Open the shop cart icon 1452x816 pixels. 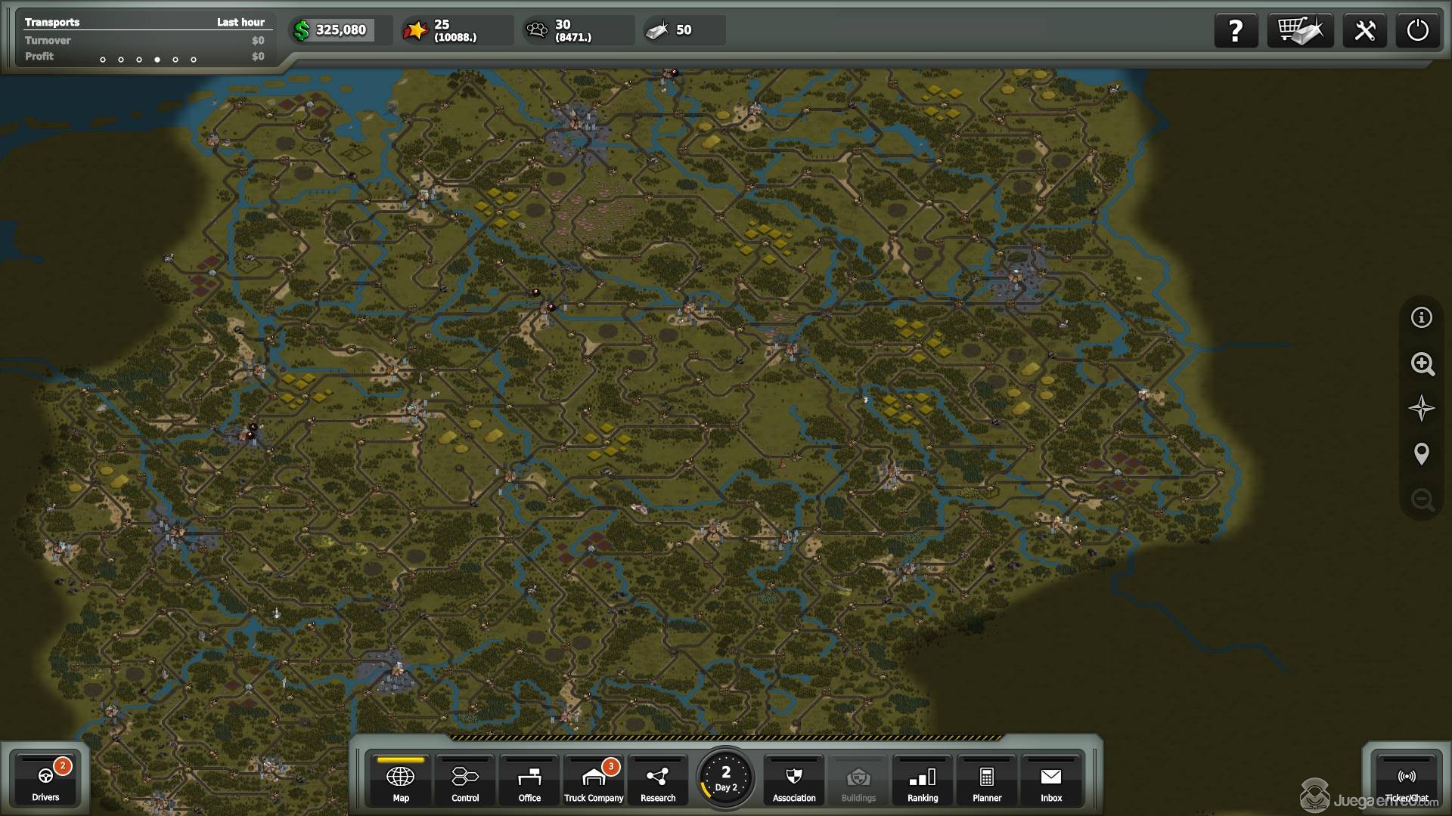pos(1300,31)
